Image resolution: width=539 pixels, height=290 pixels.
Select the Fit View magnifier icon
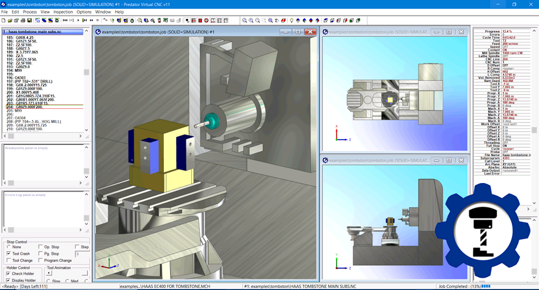(x=271, y=20)
